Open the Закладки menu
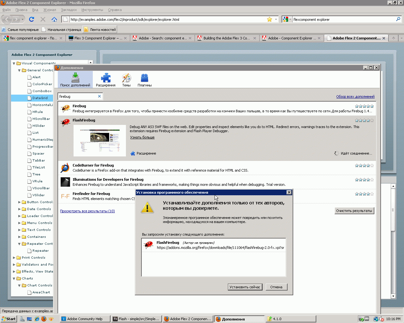The width and height of the screenshot is (404, 323). (69, 10)
